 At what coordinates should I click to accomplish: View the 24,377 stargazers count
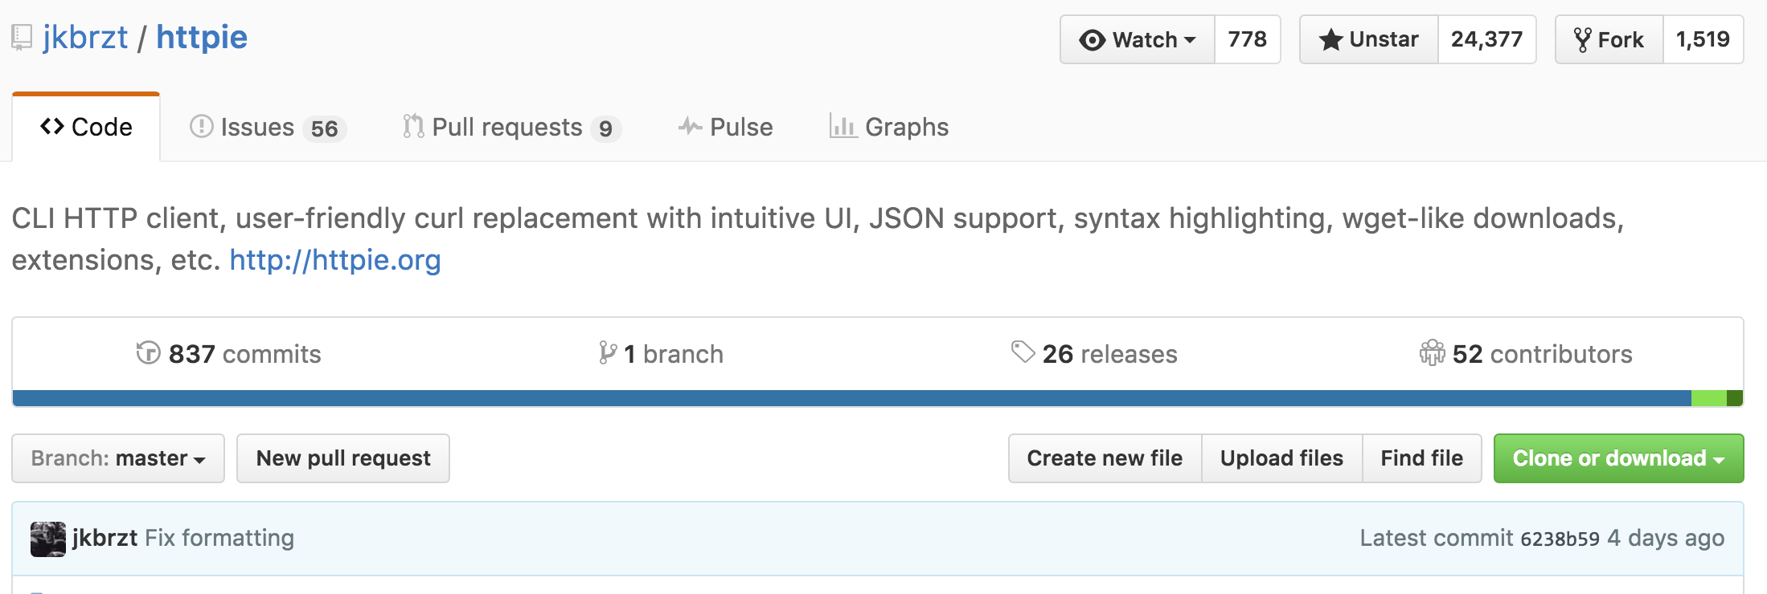1486,39
